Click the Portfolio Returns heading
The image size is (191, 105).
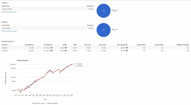pyautogui.click(x=8, y=42)
